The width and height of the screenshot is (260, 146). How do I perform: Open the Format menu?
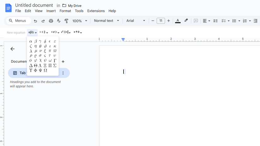click(65, 11)
